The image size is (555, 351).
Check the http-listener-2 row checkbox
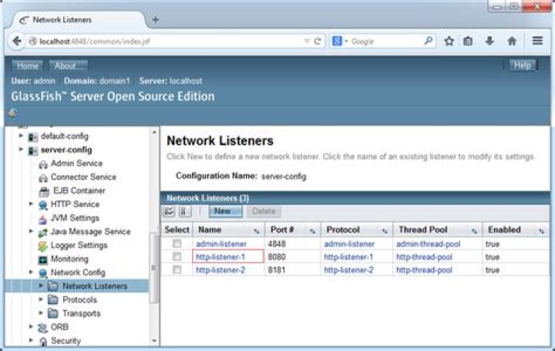[x=177, y=269]
